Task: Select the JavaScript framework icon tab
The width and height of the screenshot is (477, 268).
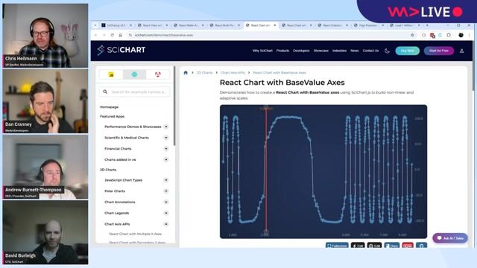Action: pyautogui.click(x=111, y=74)
